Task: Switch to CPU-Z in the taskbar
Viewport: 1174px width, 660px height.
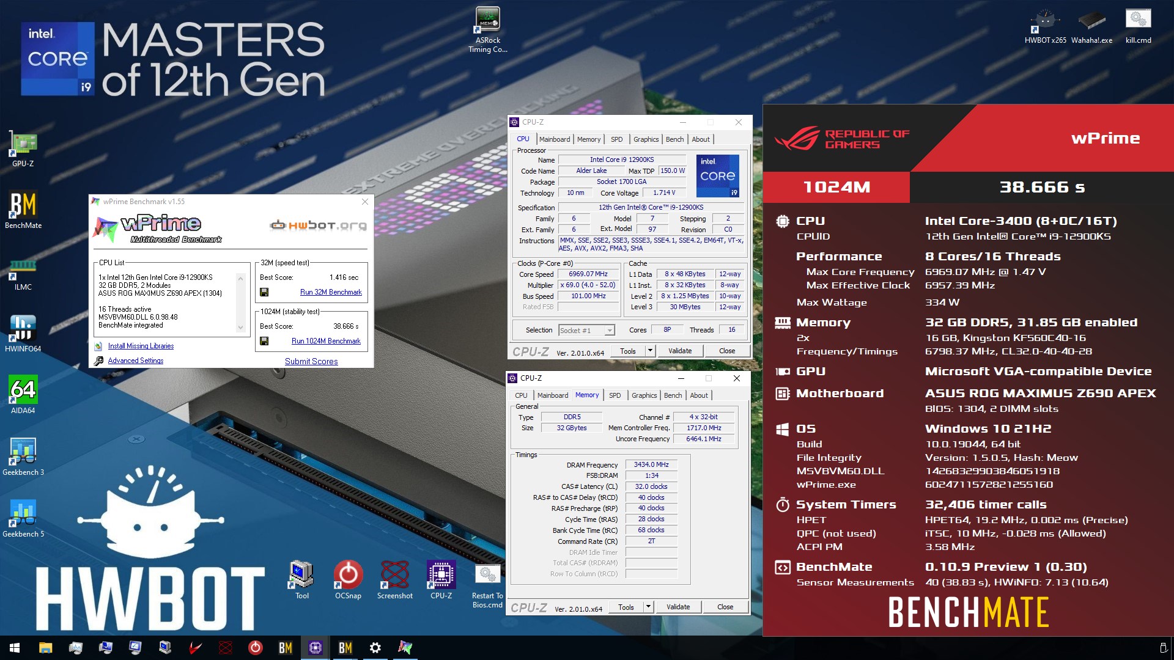Action: (x=316, y=648)
